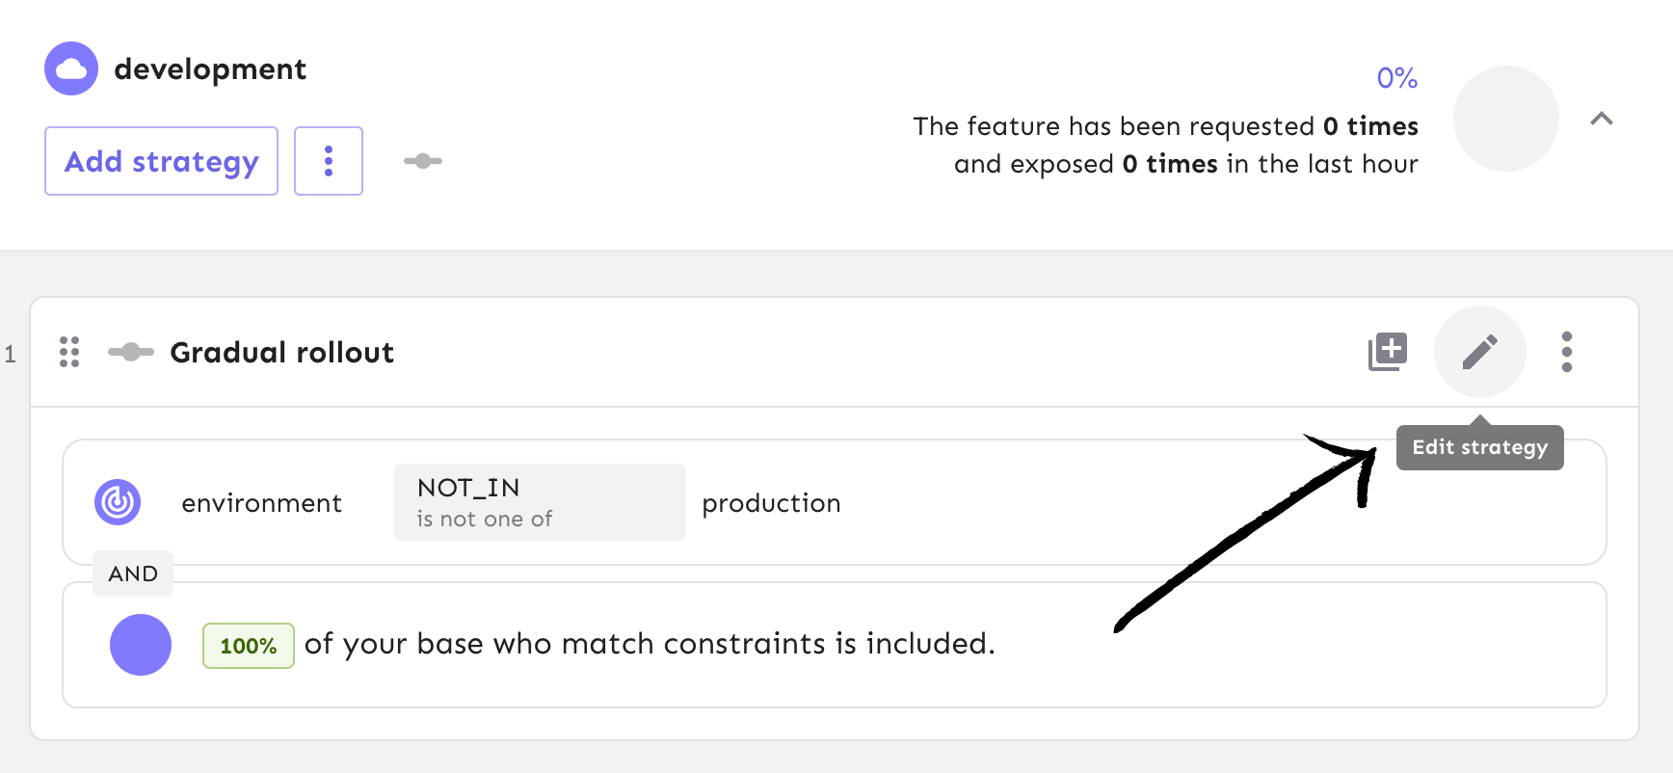
Task: Click the AND connector chip
Action: coord(133,573)
